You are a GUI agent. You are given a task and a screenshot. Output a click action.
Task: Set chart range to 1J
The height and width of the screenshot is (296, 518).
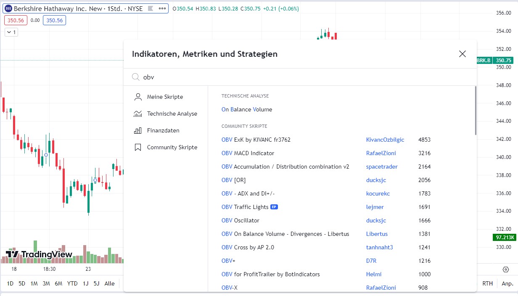tap(85, 283)
